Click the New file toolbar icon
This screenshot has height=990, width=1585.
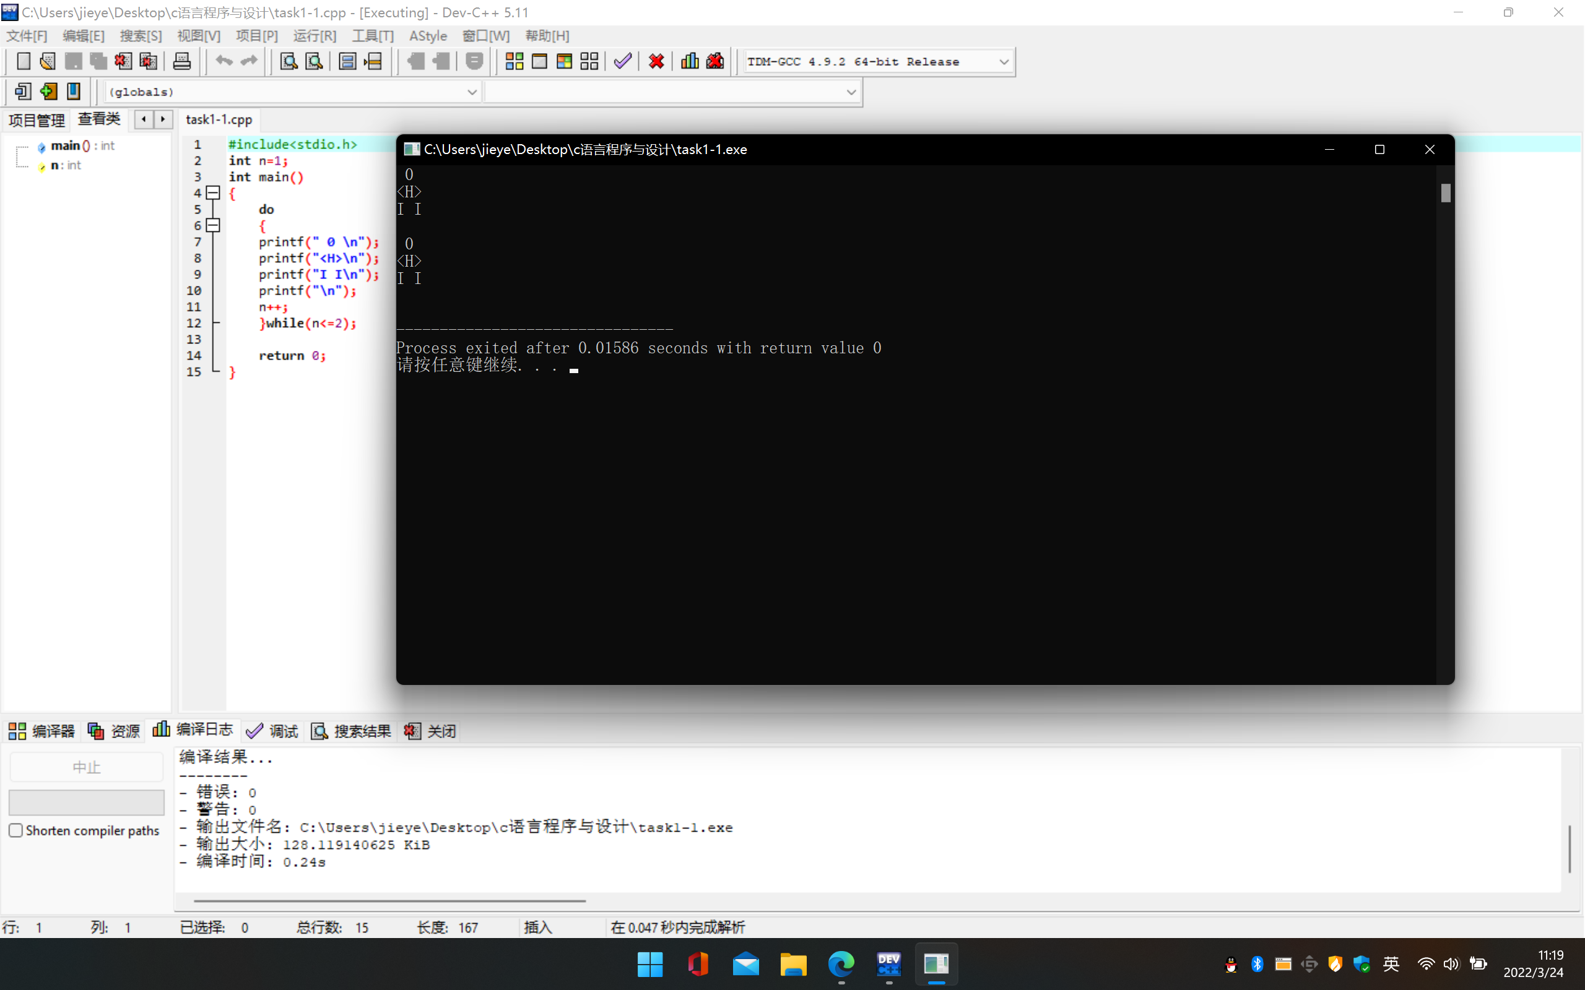point(23,61)
